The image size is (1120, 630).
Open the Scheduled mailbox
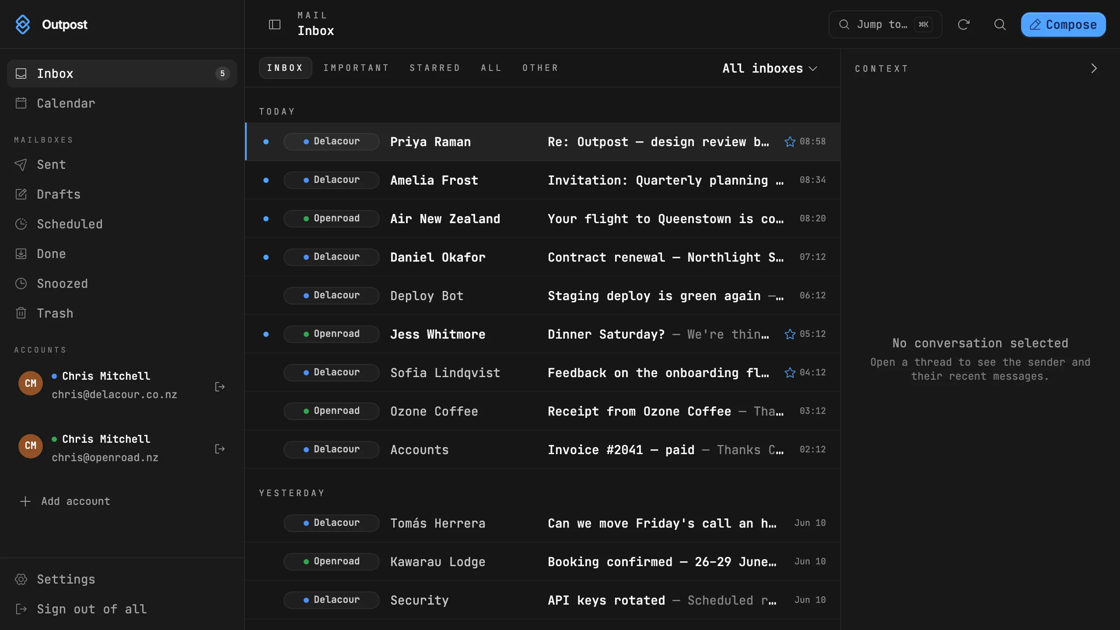[122, 224]
